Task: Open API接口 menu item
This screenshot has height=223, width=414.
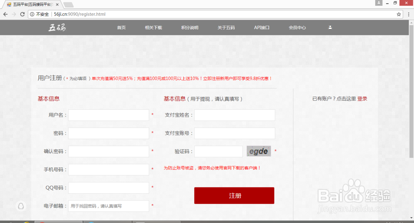Action: (262, 27)
